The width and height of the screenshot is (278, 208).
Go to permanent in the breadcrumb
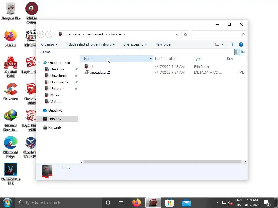click(95, 34)
